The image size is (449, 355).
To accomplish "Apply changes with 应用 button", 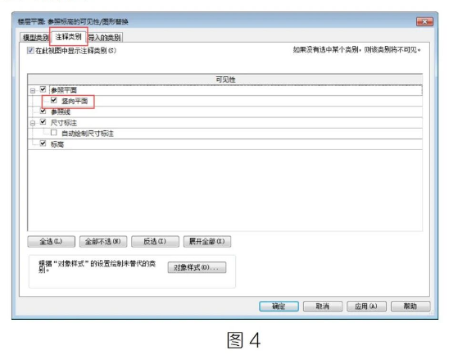I will [x=366, y=307].
